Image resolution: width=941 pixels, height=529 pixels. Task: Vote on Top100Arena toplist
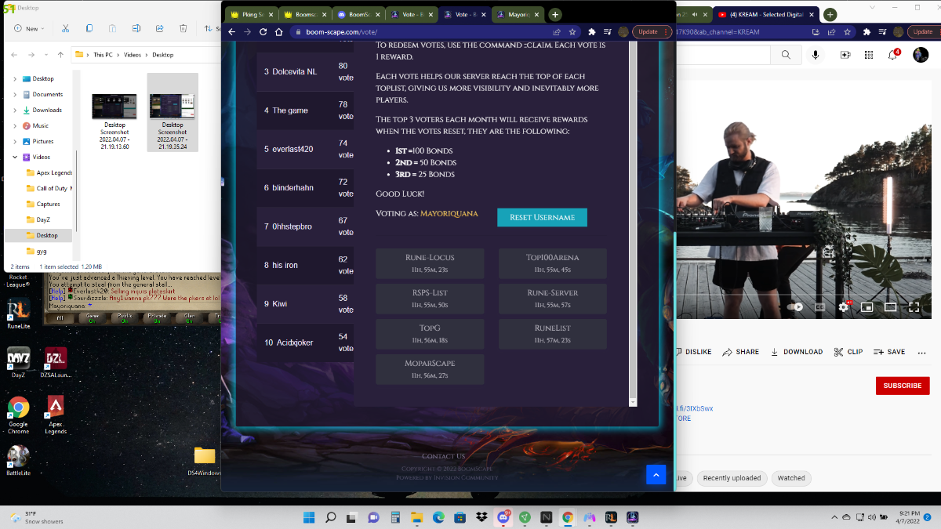pos(553,263)
